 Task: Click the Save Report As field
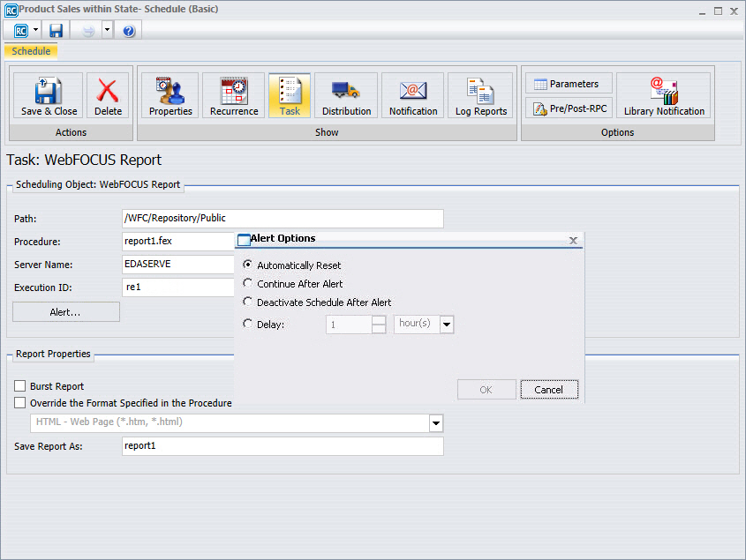[283, 446]
